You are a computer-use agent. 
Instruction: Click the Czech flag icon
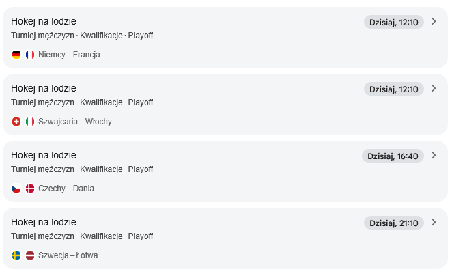click(x=16, y=189)
